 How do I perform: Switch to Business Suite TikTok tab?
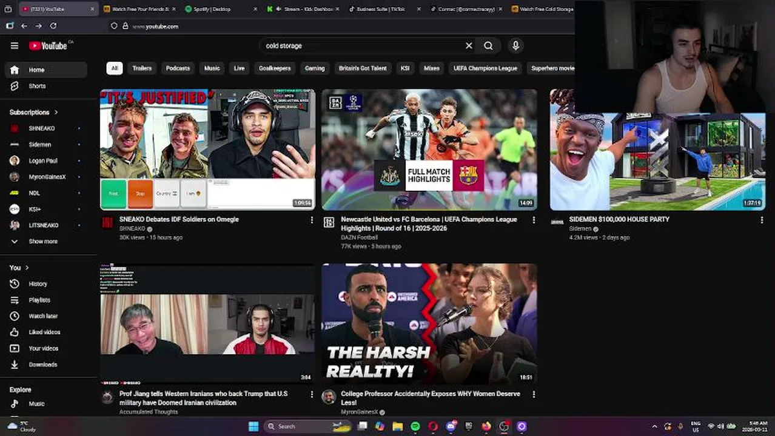tap(384, 9)
